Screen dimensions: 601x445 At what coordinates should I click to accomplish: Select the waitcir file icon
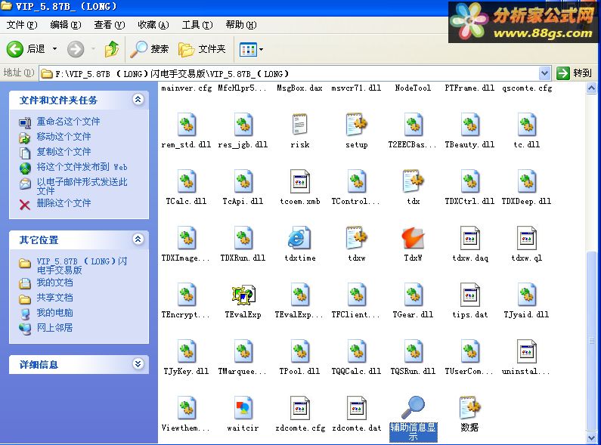(243, 408)
